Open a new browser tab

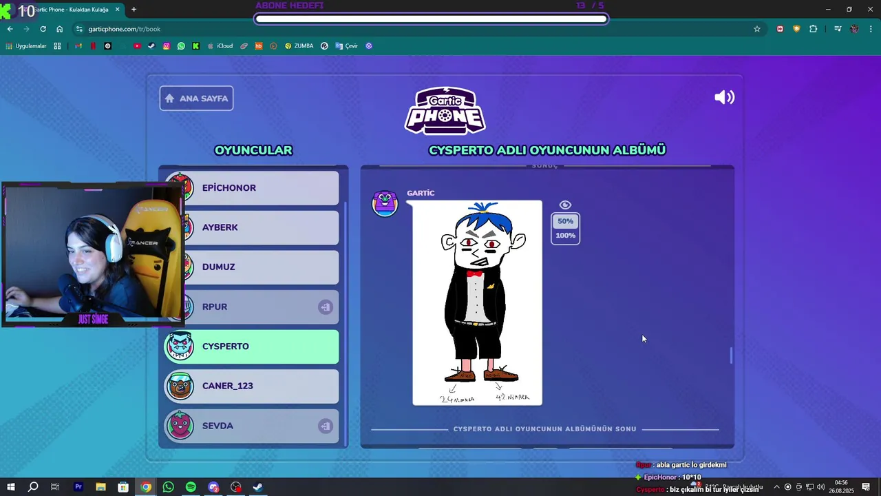click(x=134, y=10)
